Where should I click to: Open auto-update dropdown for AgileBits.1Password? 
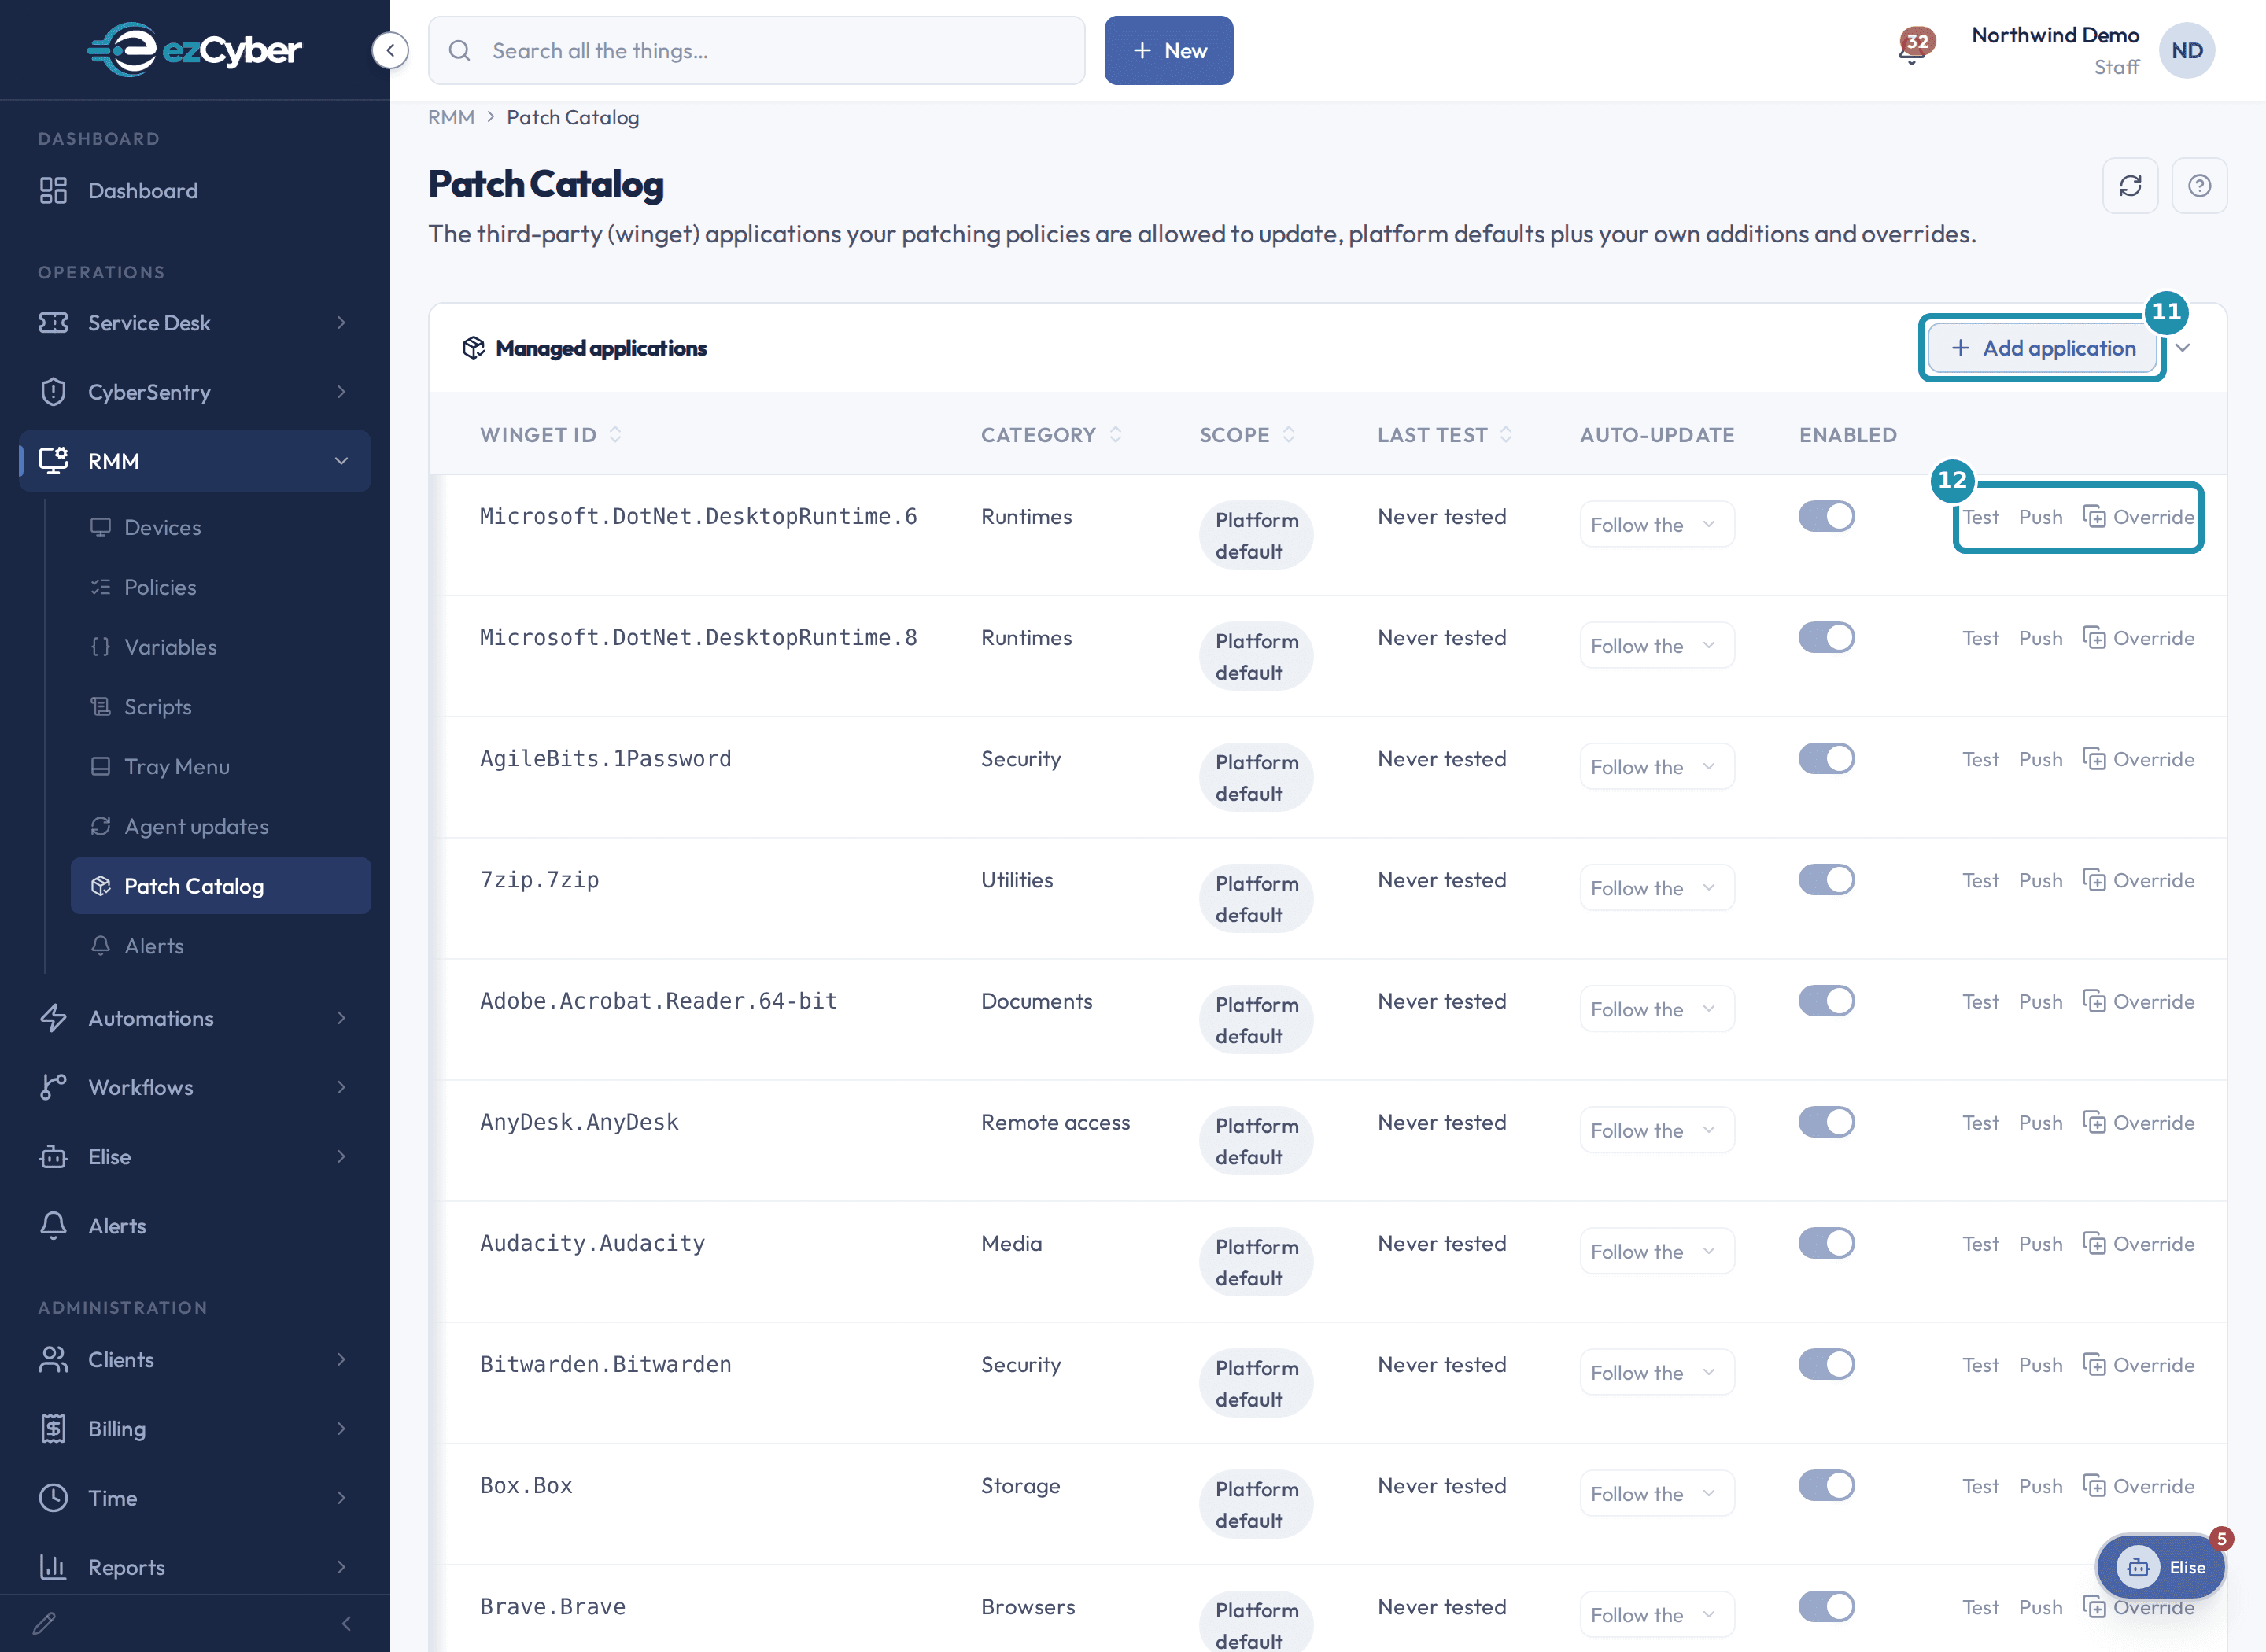1656,766
